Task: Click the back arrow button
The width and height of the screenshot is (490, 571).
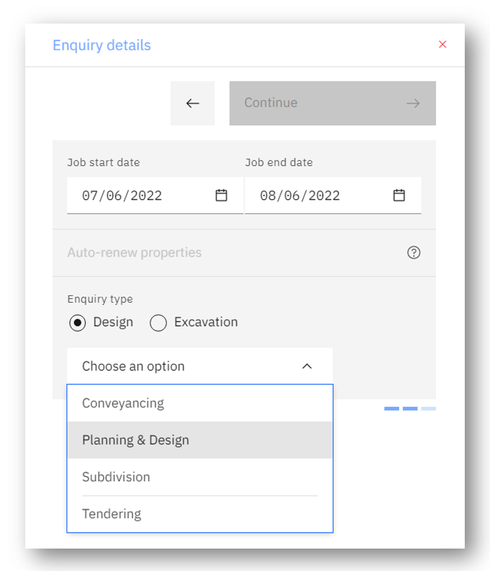Action: click(192, 103)
